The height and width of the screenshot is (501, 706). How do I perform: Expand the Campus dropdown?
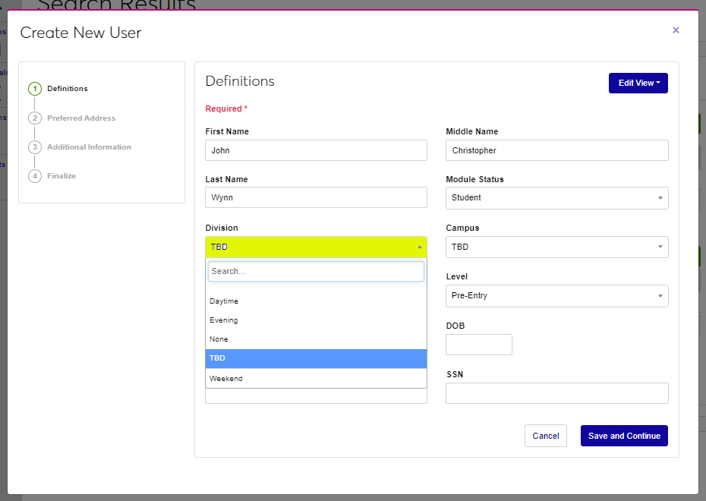[x=556, y=247]
